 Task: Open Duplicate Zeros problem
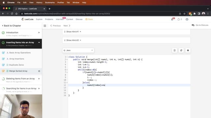pos(16,65)
